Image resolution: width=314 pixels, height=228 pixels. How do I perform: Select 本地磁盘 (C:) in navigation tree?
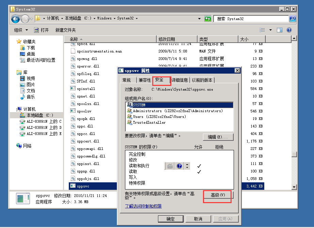point(40,115)
